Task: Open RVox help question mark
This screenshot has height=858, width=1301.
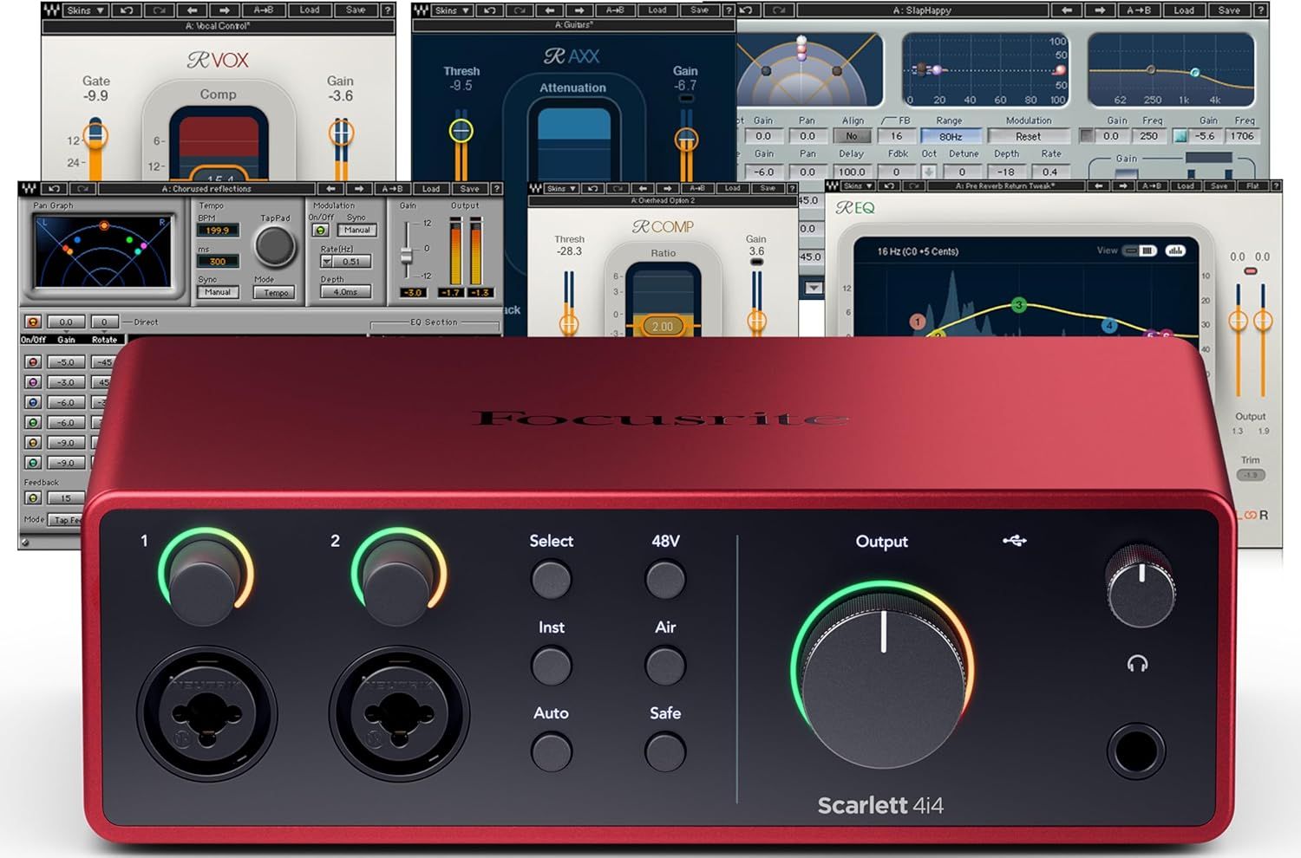Action: pyautogui.click(x=388, y=10)
